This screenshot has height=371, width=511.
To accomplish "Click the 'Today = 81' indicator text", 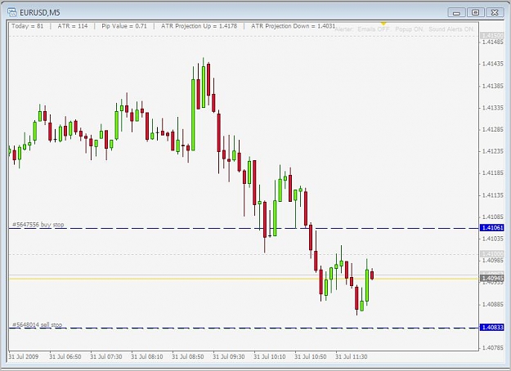I will point(28,26).
